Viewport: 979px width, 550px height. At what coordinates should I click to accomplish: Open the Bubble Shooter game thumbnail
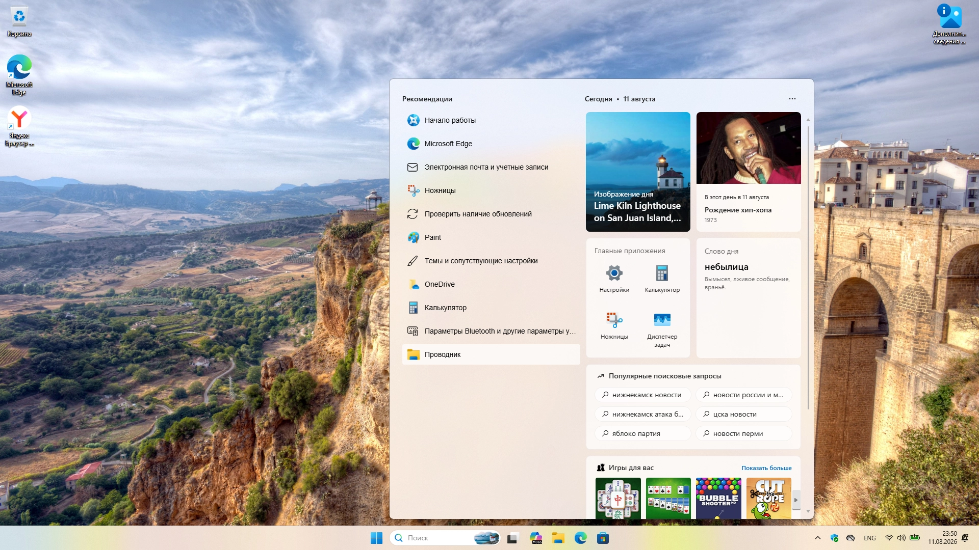pos(718,499)
